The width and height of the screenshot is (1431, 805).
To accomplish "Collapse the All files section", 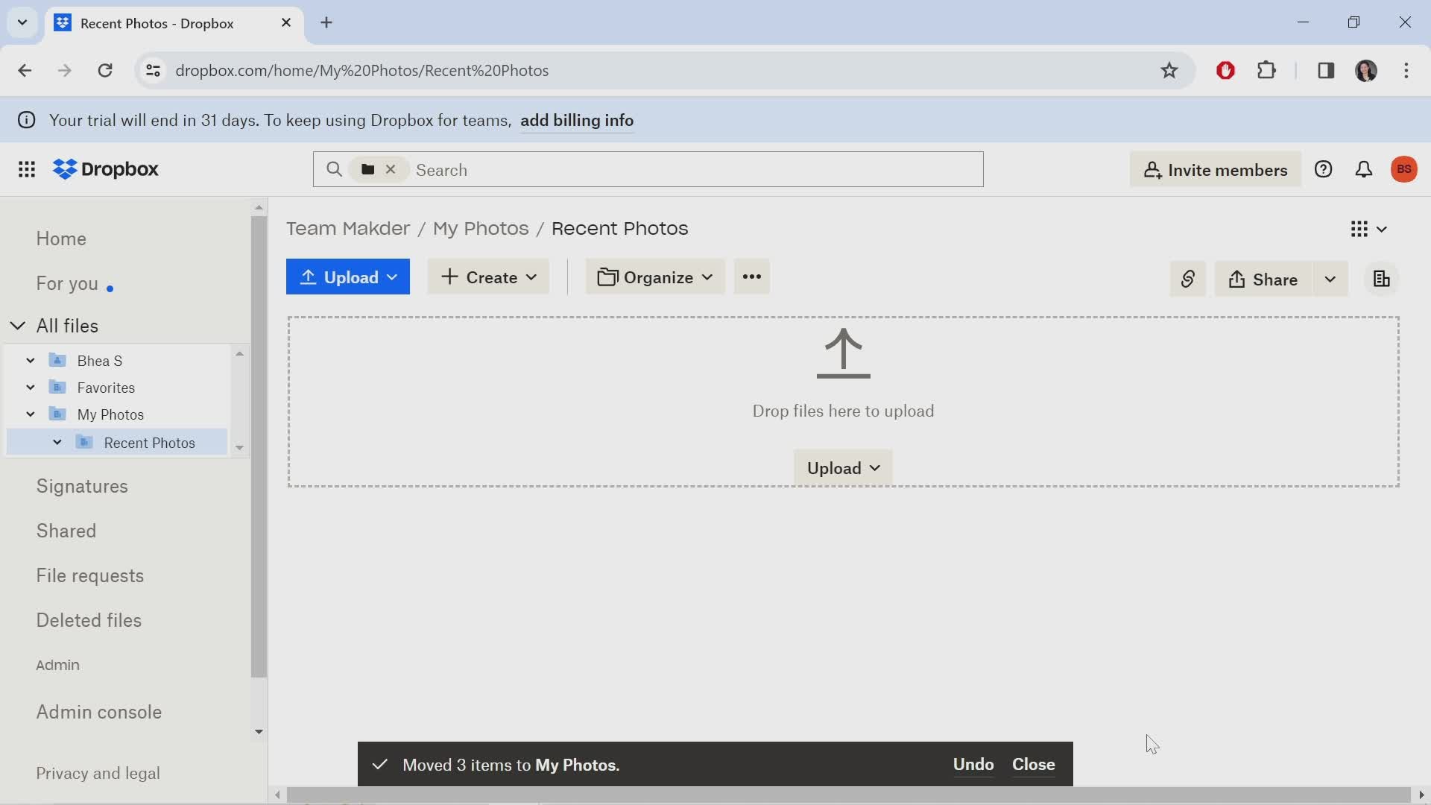I will click(18, 325).
